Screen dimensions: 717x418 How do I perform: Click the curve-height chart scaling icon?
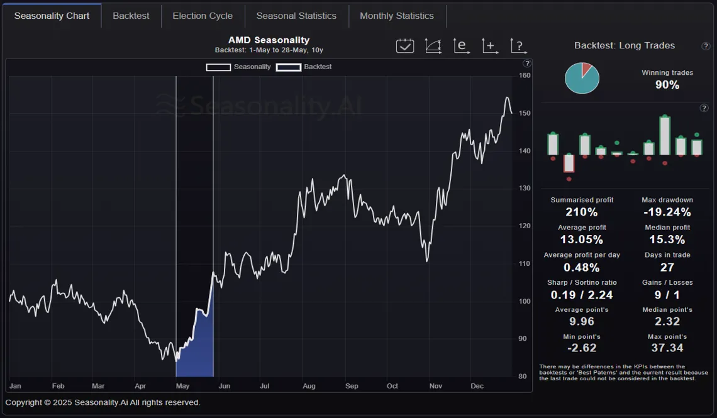point(433,46)
